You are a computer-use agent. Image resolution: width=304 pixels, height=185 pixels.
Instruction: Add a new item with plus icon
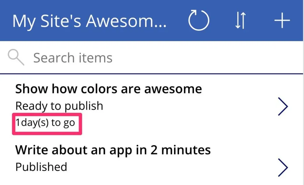(282, 21)
